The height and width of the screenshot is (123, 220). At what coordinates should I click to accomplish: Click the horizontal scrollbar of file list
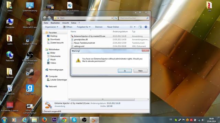tap(103, 99)
